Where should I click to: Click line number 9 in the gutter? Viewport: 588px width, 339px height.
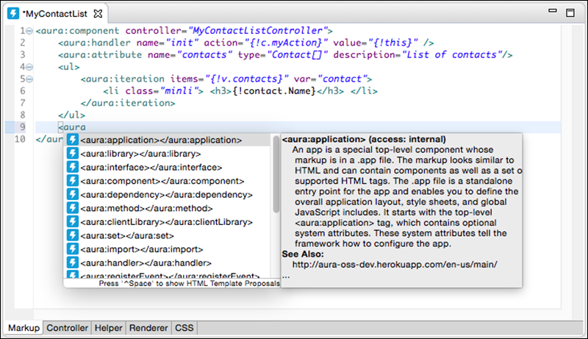[23, 127]
